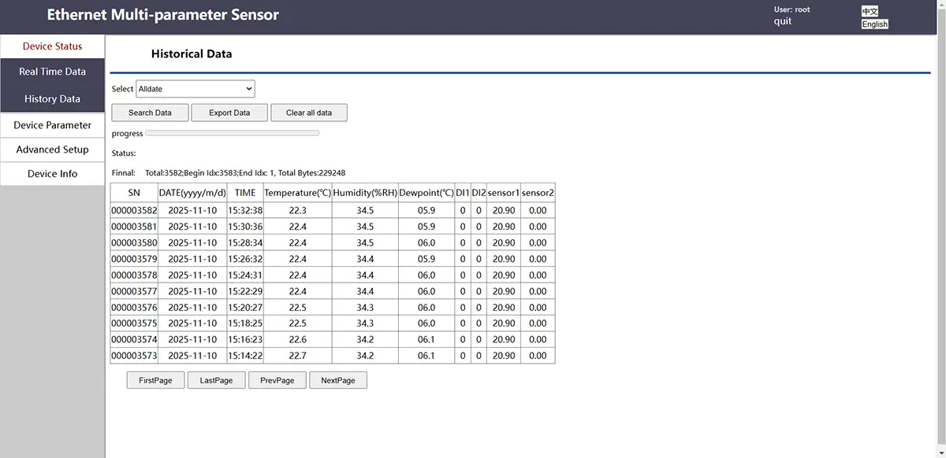
Task: Click the DI2 column header
Action: pyautogui.click(x=479, y=193)
